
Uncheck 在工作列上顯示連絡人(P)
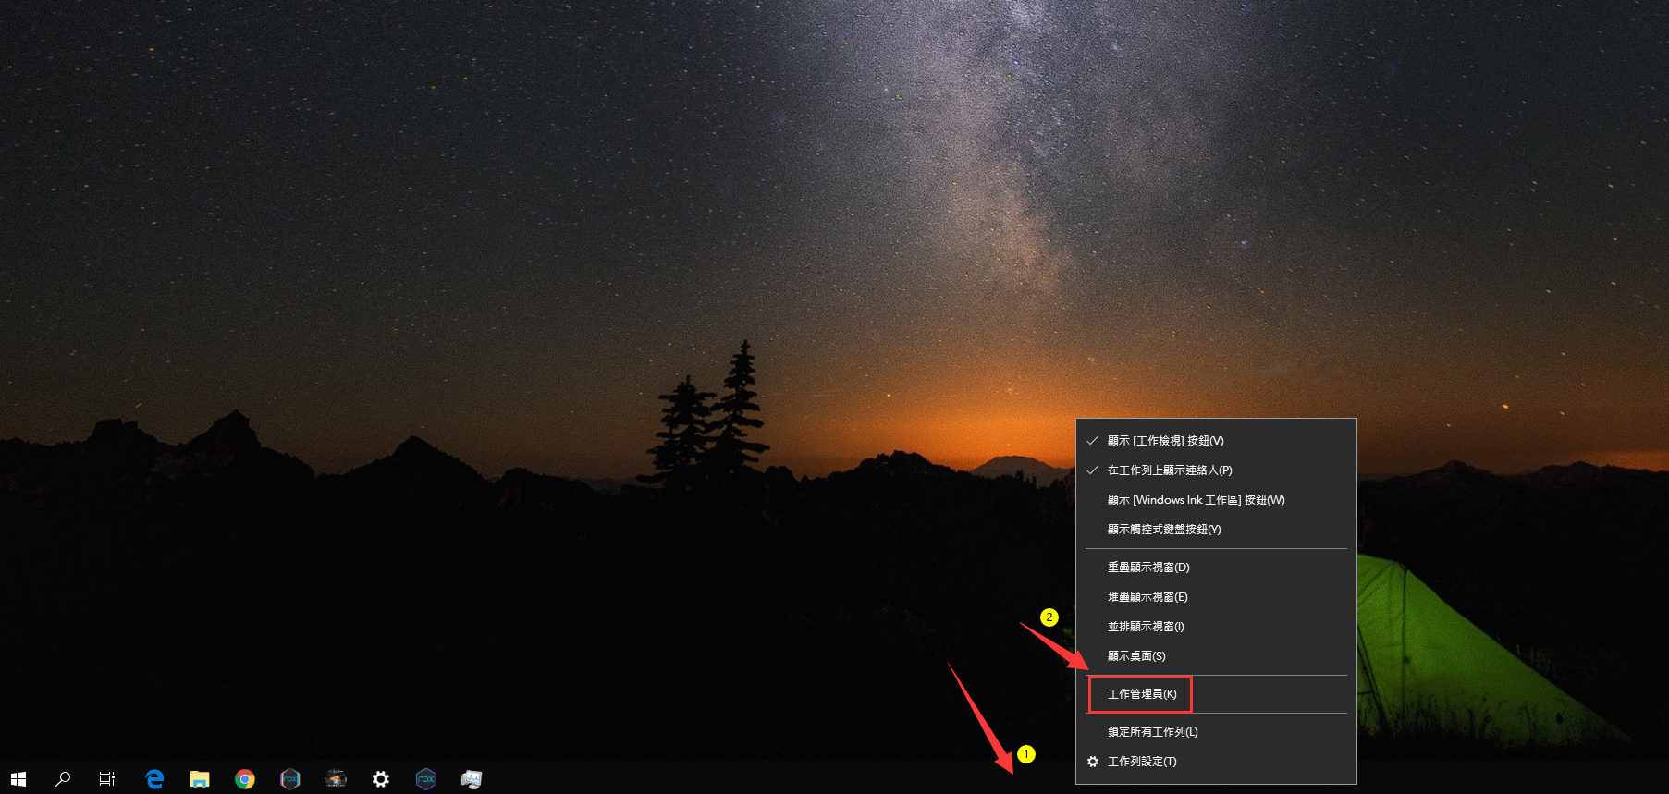[x=1216, y=470]
